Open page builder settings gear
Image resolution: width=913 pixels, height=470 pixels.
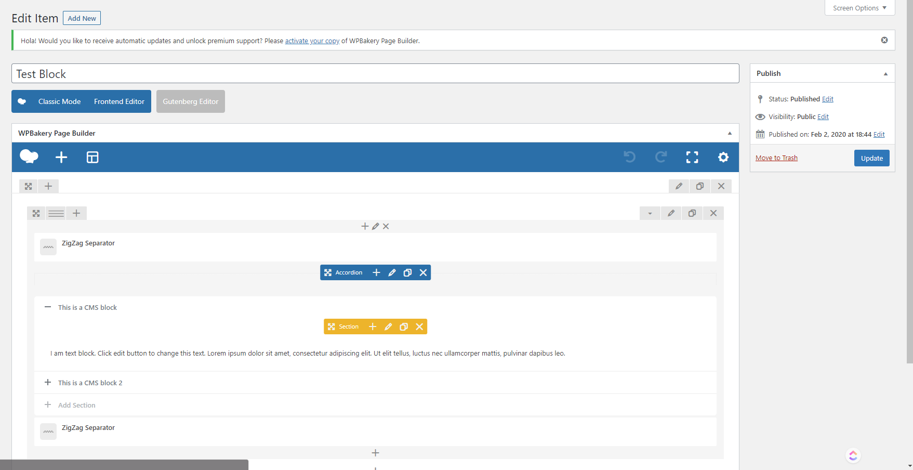tap(723, 157)
